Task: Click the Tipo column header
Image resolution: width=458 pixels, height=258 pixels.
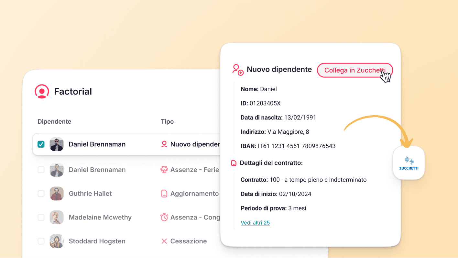Action: point(167,121)
